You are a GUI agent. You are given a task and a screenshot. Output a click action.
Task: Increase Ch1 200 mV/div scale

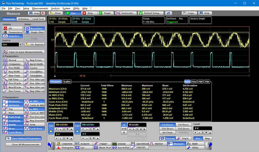tap(71, 129)
